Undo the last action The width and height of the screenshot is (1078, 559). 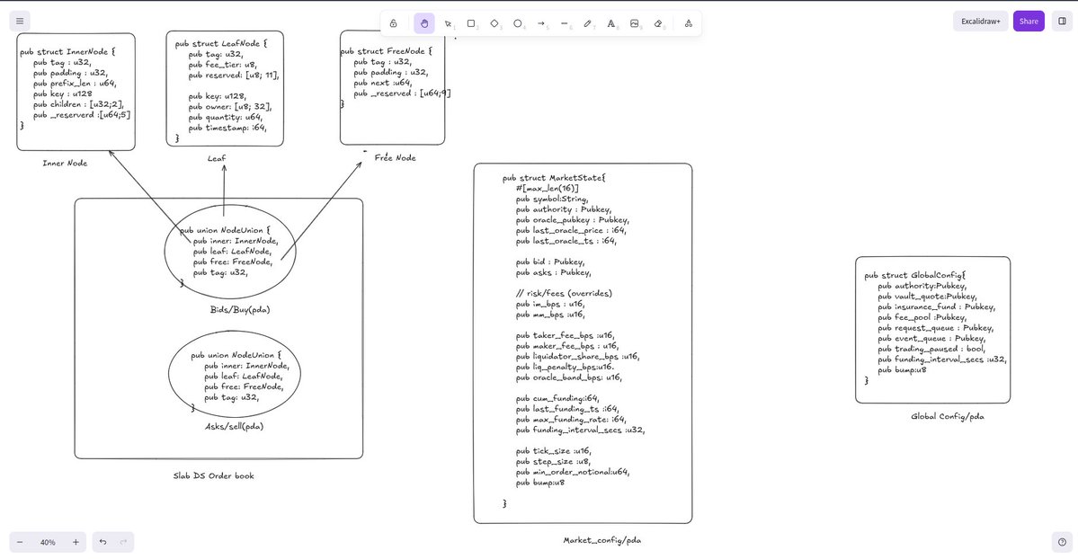pyautogui.click(x=102, y=543)
